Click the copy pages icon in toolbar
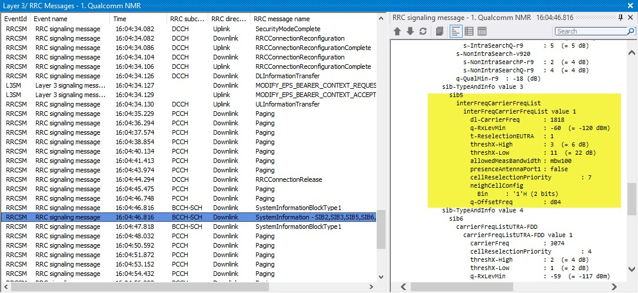This screenshot has width=638, height=293. (x=439, y=31)
